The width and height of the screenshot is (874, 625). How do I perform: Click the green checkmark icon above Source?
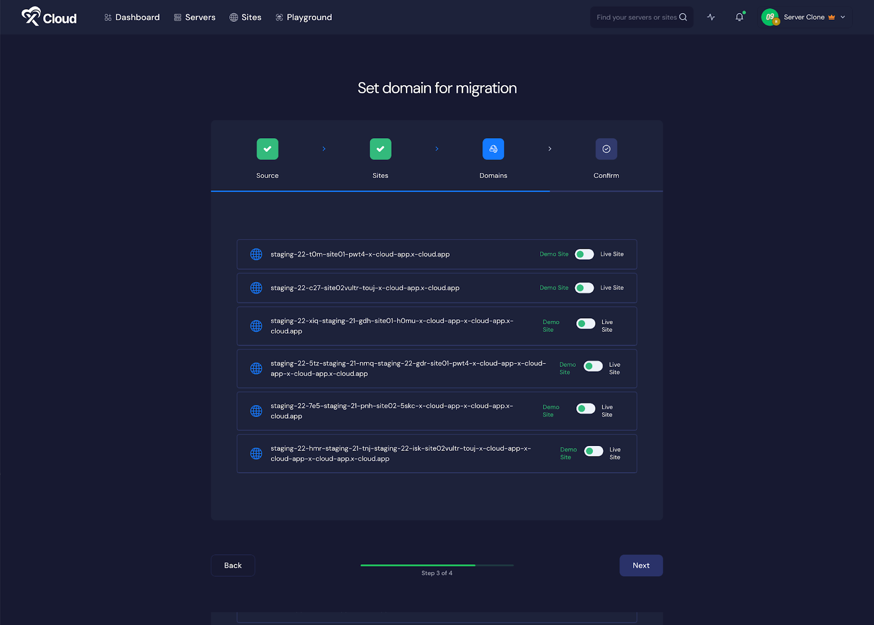pyautogui.click(x=267, y=148)
